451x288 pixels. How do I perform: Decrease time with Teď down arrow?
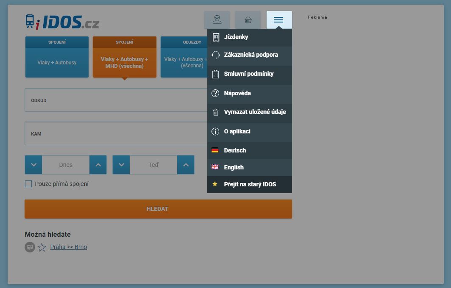pos(121,165)
